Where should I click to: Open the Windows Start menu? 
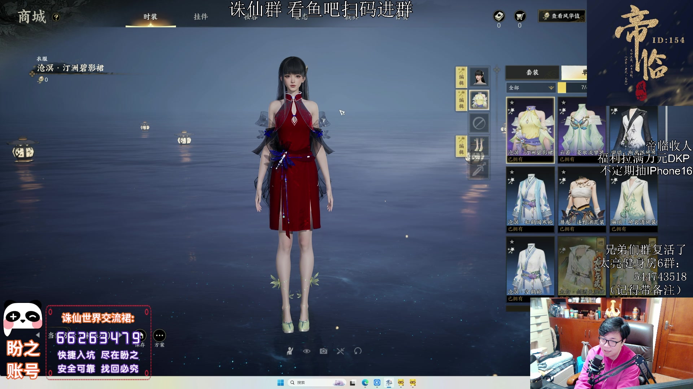coord(280,383)
